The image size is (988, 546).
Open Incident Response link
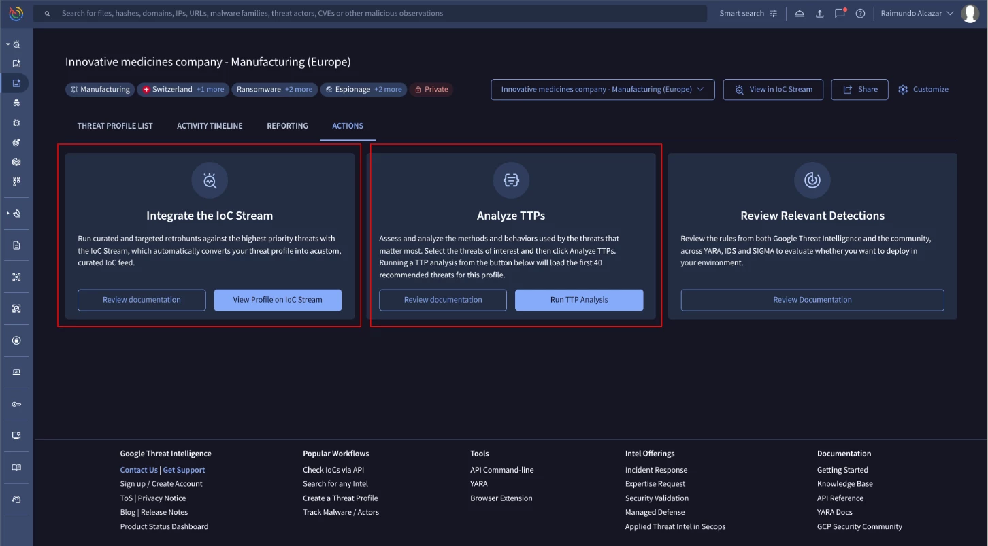pyautogui.click(x=656, y=470)
